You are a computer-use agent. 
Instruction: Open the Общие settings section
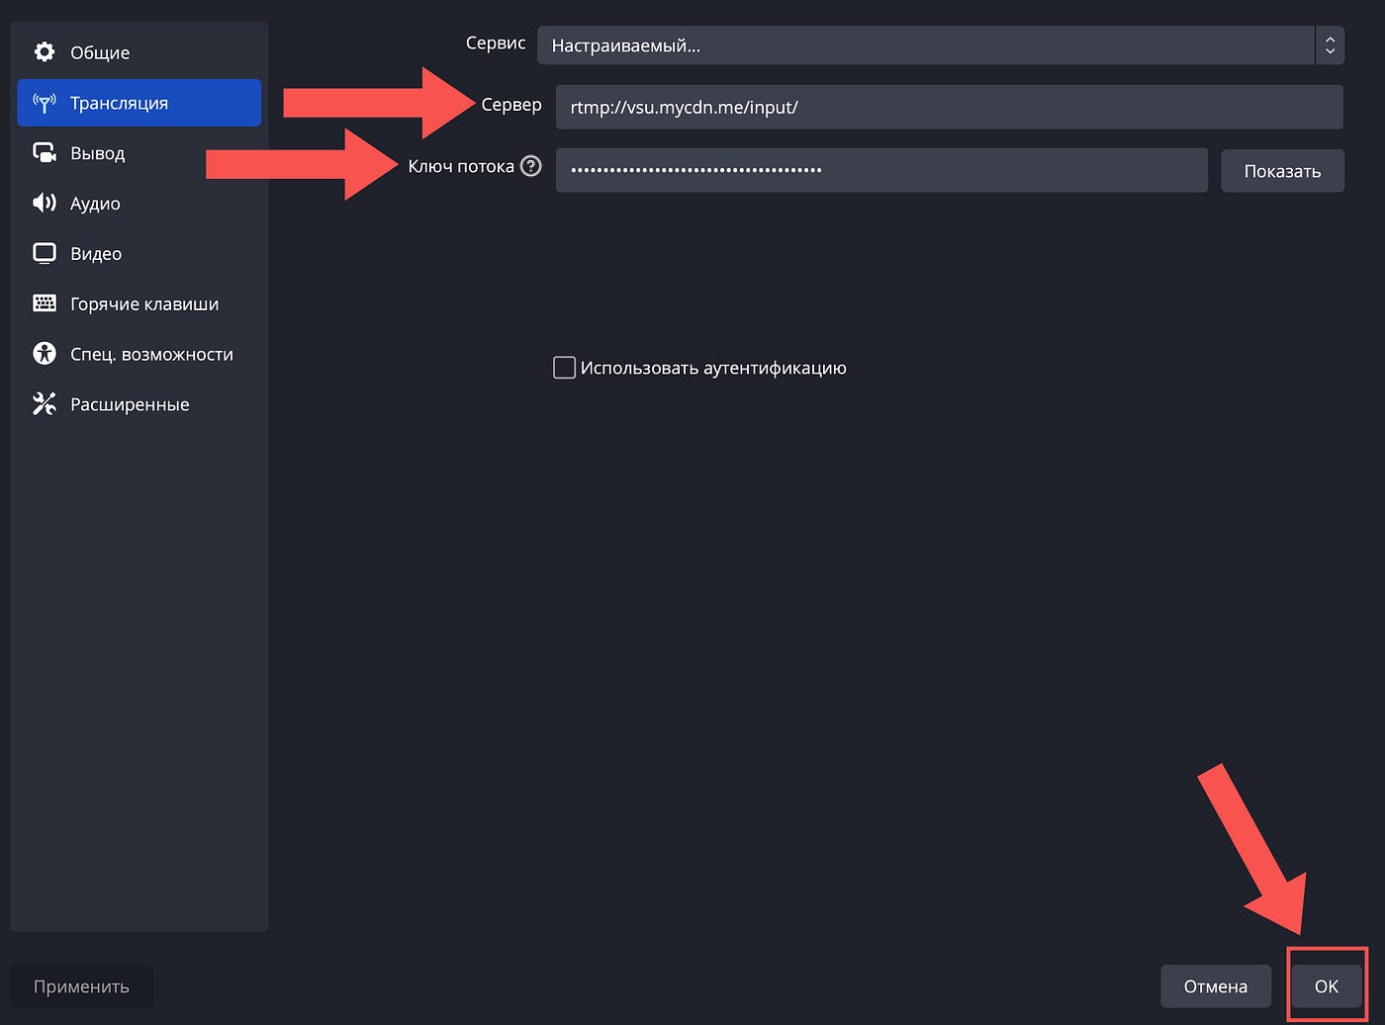tap(139, 52)
